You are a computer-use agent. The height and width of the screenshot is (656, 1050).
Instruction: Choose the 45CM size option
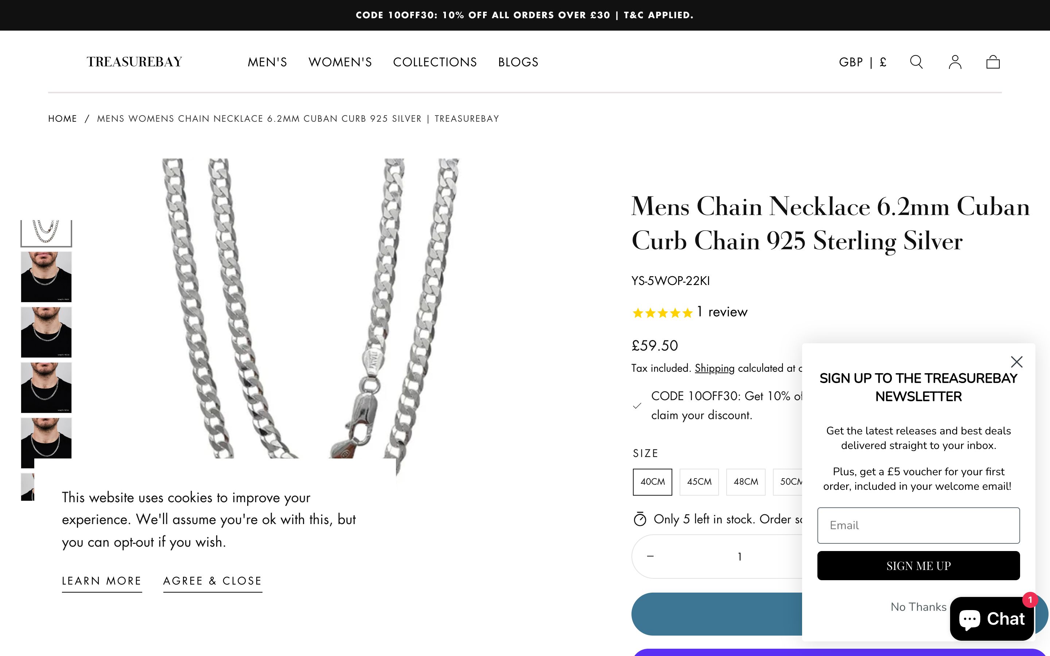[699, 481]
